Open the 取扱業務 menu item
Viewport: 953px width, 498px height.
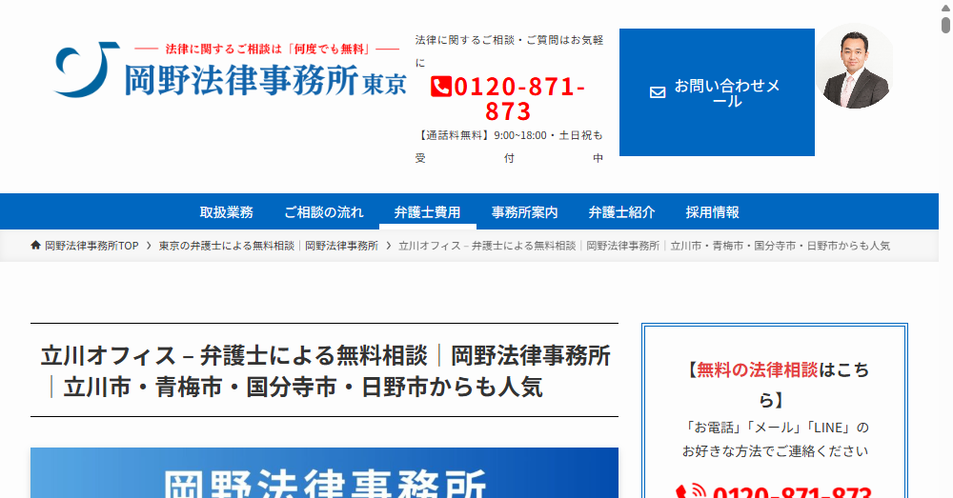click(x=227, y=212)
